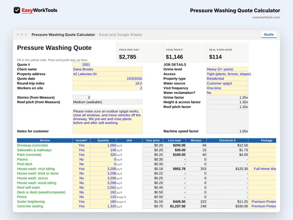Click the Chemicals $ column header
The height and width of the screenshot is (220, 293).
pyautogui.click(x=228, y=140)
